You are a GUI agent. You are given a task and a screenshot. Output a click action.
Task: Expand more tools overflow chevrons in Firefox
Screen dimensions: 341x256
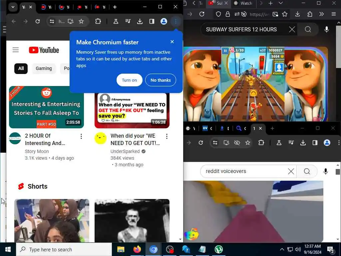pyautogui.click(x=322, y=14)
